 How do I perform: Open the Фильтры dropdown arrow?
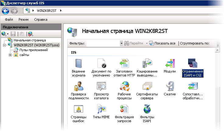[x=121, y=43]
